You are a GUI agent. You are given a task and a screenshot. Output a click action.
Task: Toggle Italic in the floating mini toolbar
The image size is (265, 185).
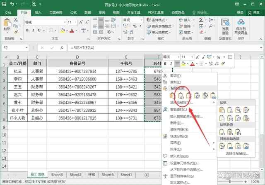tap(171, 64)
